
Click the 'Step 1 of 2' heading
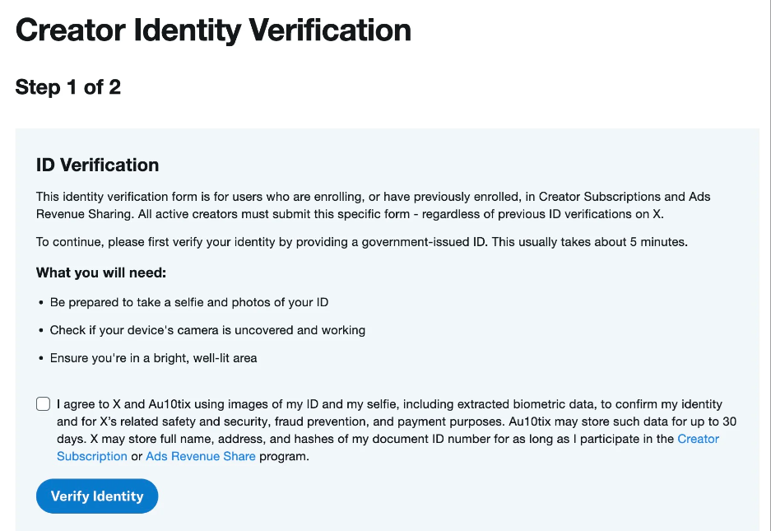67,87
